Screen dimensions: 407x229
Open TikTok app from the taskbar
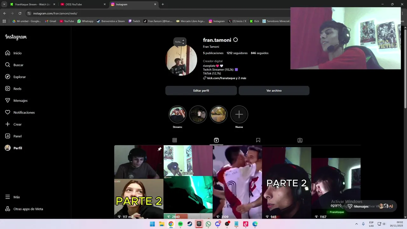click(x=245, y=224)
